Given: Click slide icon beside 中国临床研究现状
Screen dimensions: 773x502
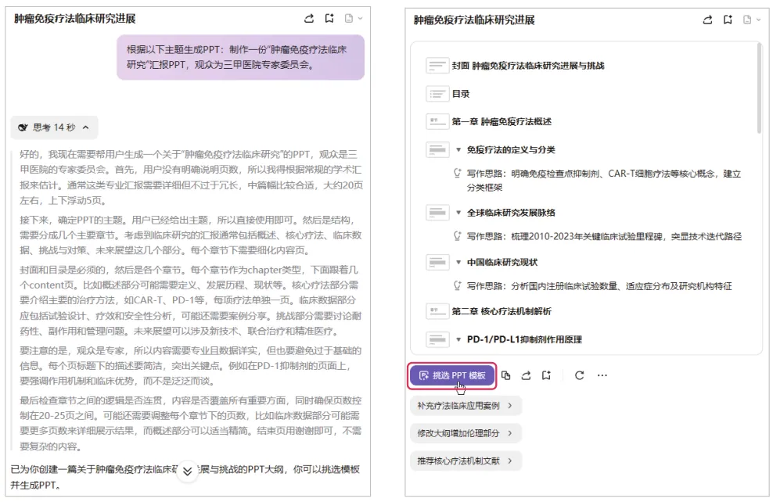Looking at the screenshot, I should coord(437,262).
